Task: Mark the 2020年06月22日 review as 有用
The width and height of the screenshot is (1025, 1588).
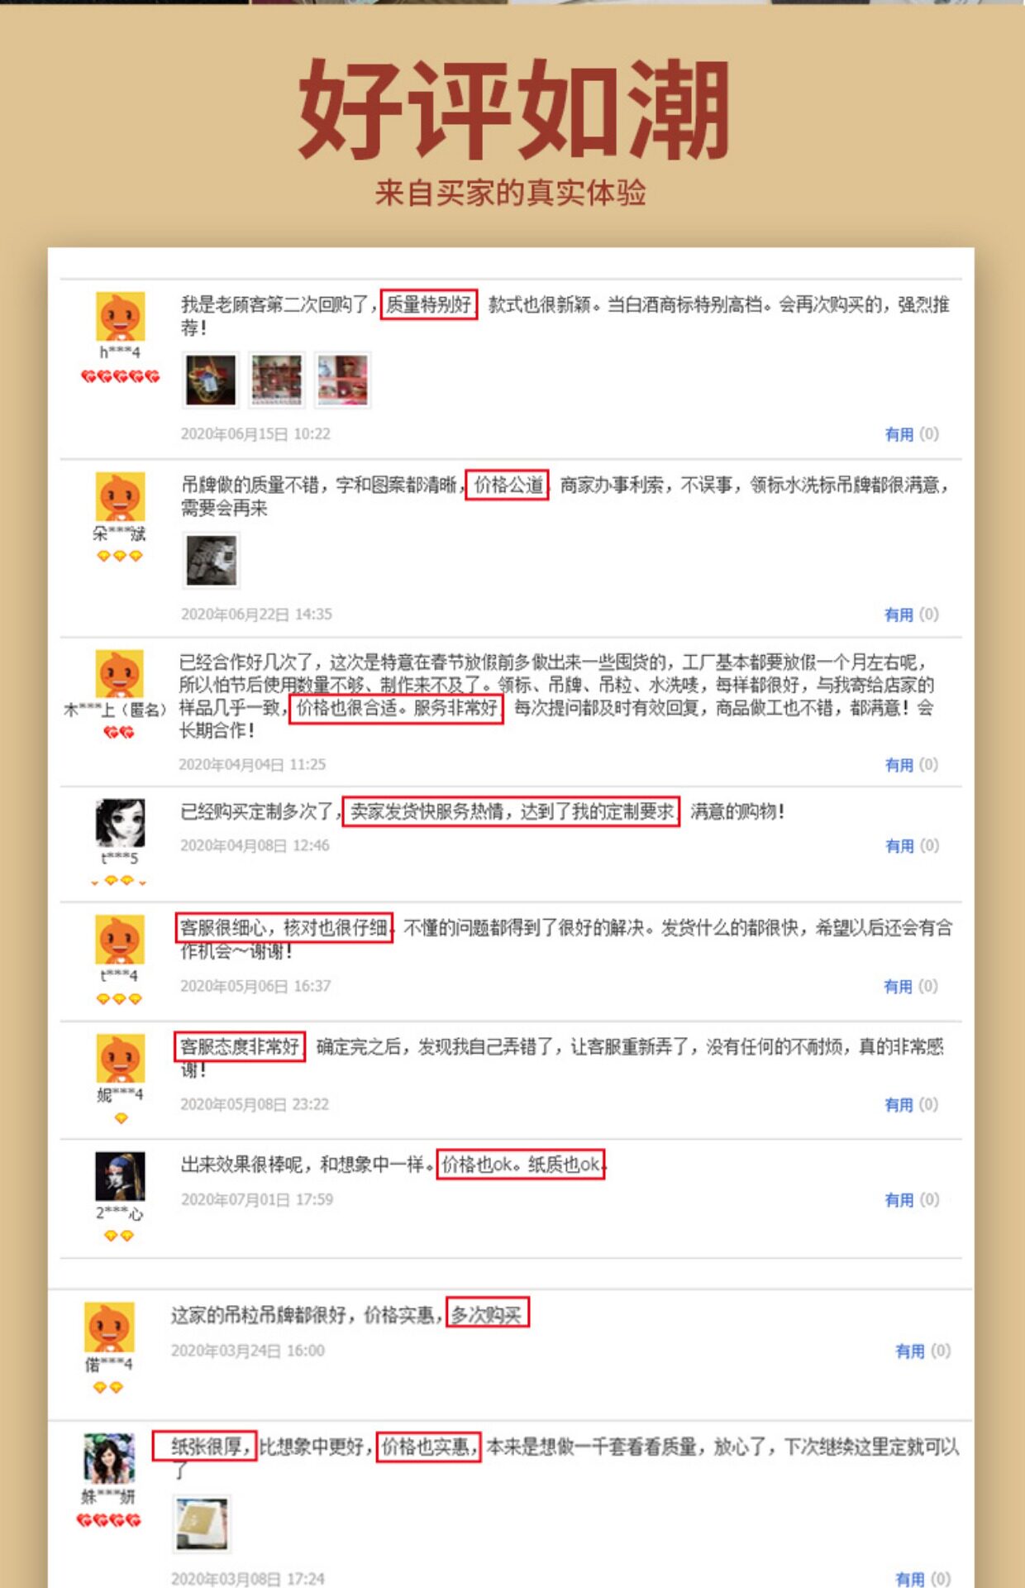Action: point(899,615)
